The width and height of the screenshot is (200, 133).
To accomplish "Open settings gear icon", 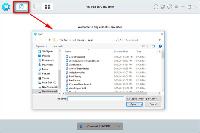I will [x=163, y=7].
